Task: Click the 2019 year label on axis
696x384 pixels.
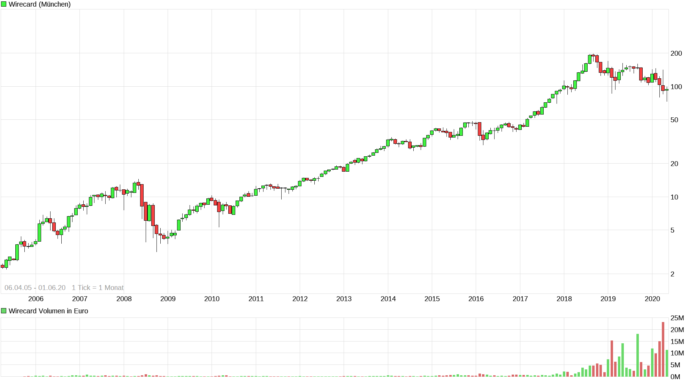Action: pyautogui.click(x=608, y=299)
